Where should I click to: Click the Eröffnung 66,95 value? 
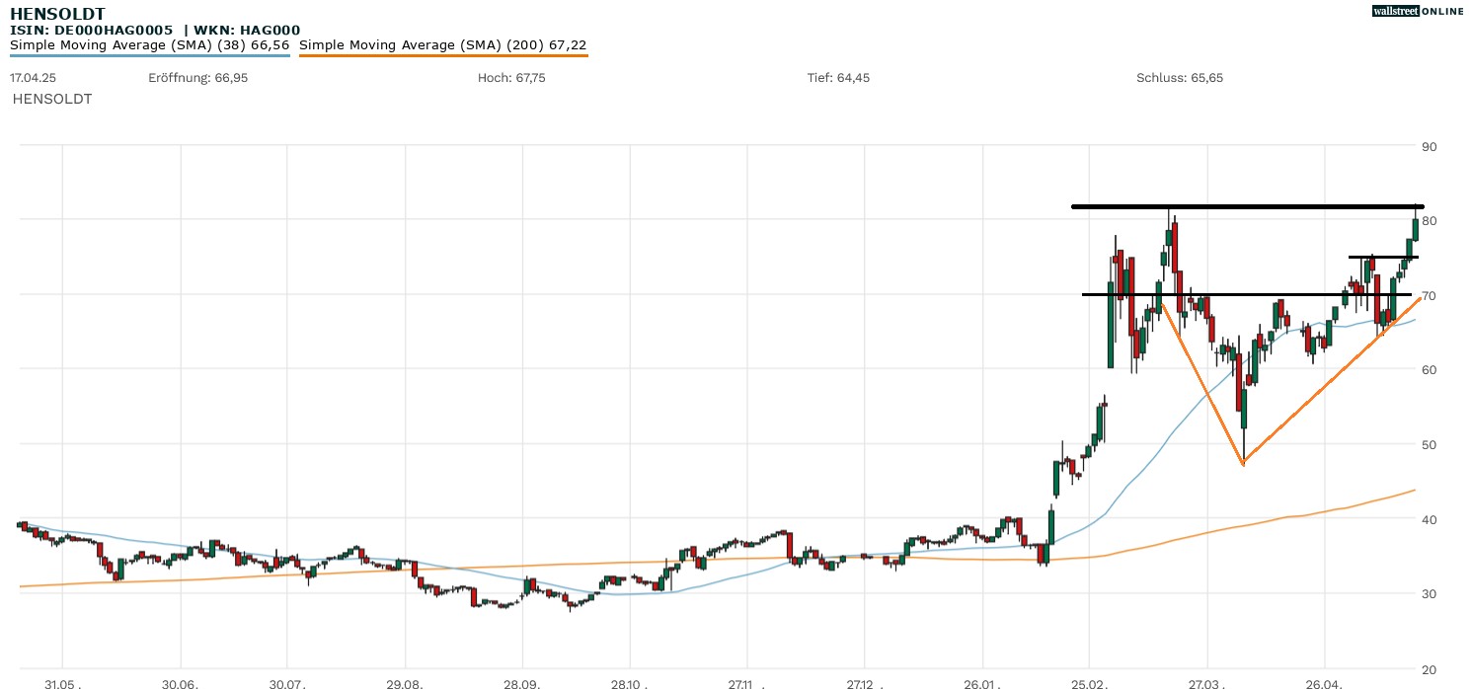197,78
